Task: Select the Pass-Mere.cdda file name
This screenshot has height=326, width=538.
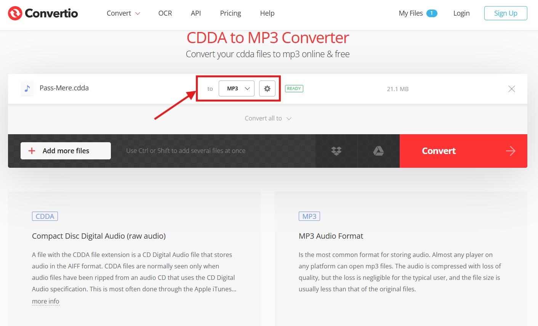Action: point(64,88)
